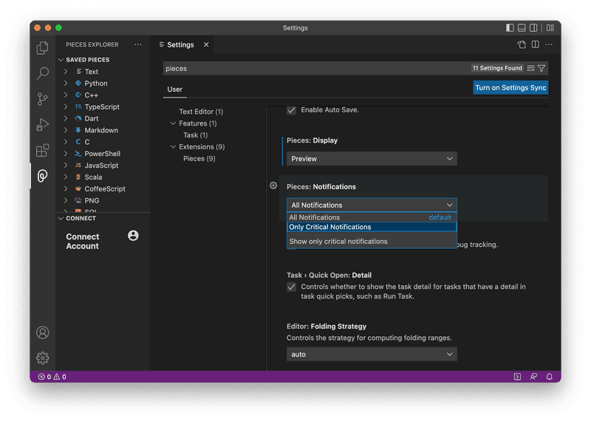
Task: Click the 11 Settings Found label
Action: tap(497, 68)
